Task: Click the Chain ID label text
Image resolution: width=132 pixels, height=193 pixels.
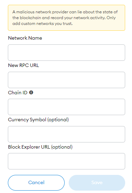Action: click(18, 93)
